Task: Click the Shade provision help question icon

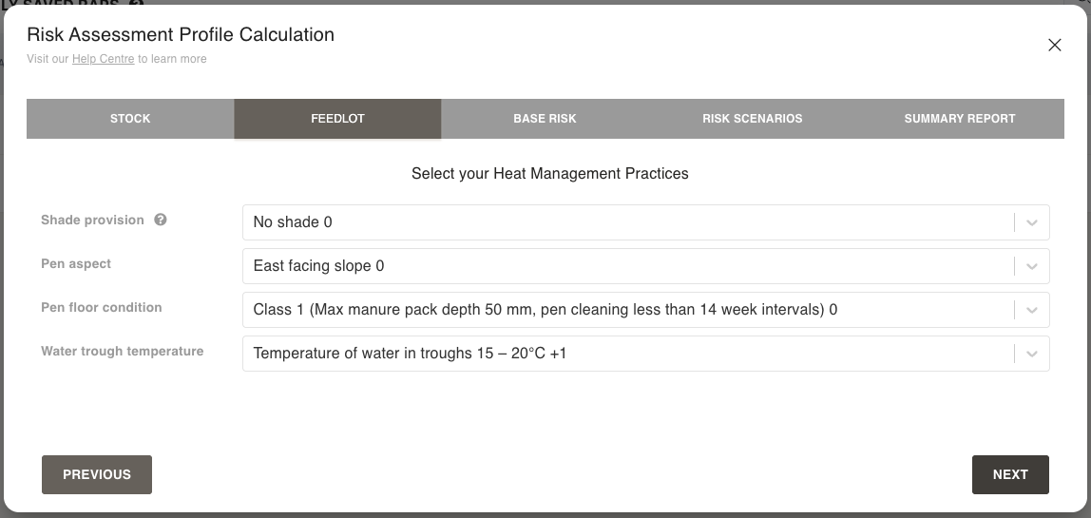Action: pyautogui.click(x=161, y=221)
